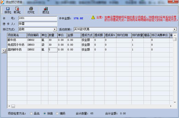Click the item code cell XN002
The height and width of the screenshot is (118, 179).
point(34,50)
